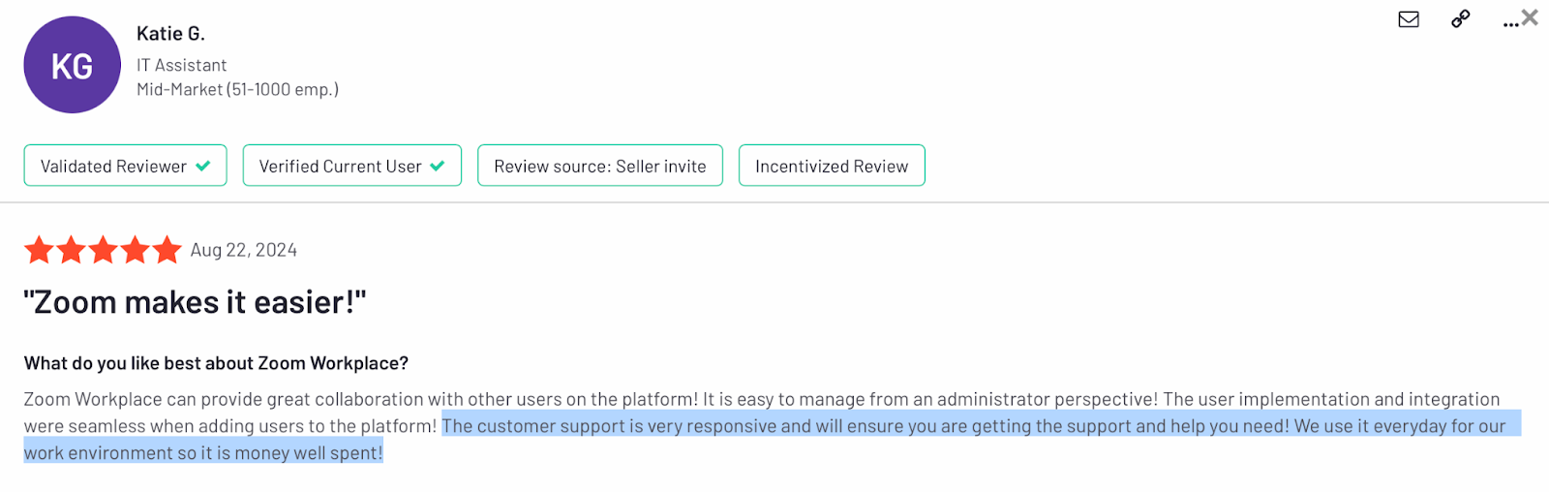Click the KG purple avatar circle
The height and width of the screenshot is (492, 1549).
[72, 65]
